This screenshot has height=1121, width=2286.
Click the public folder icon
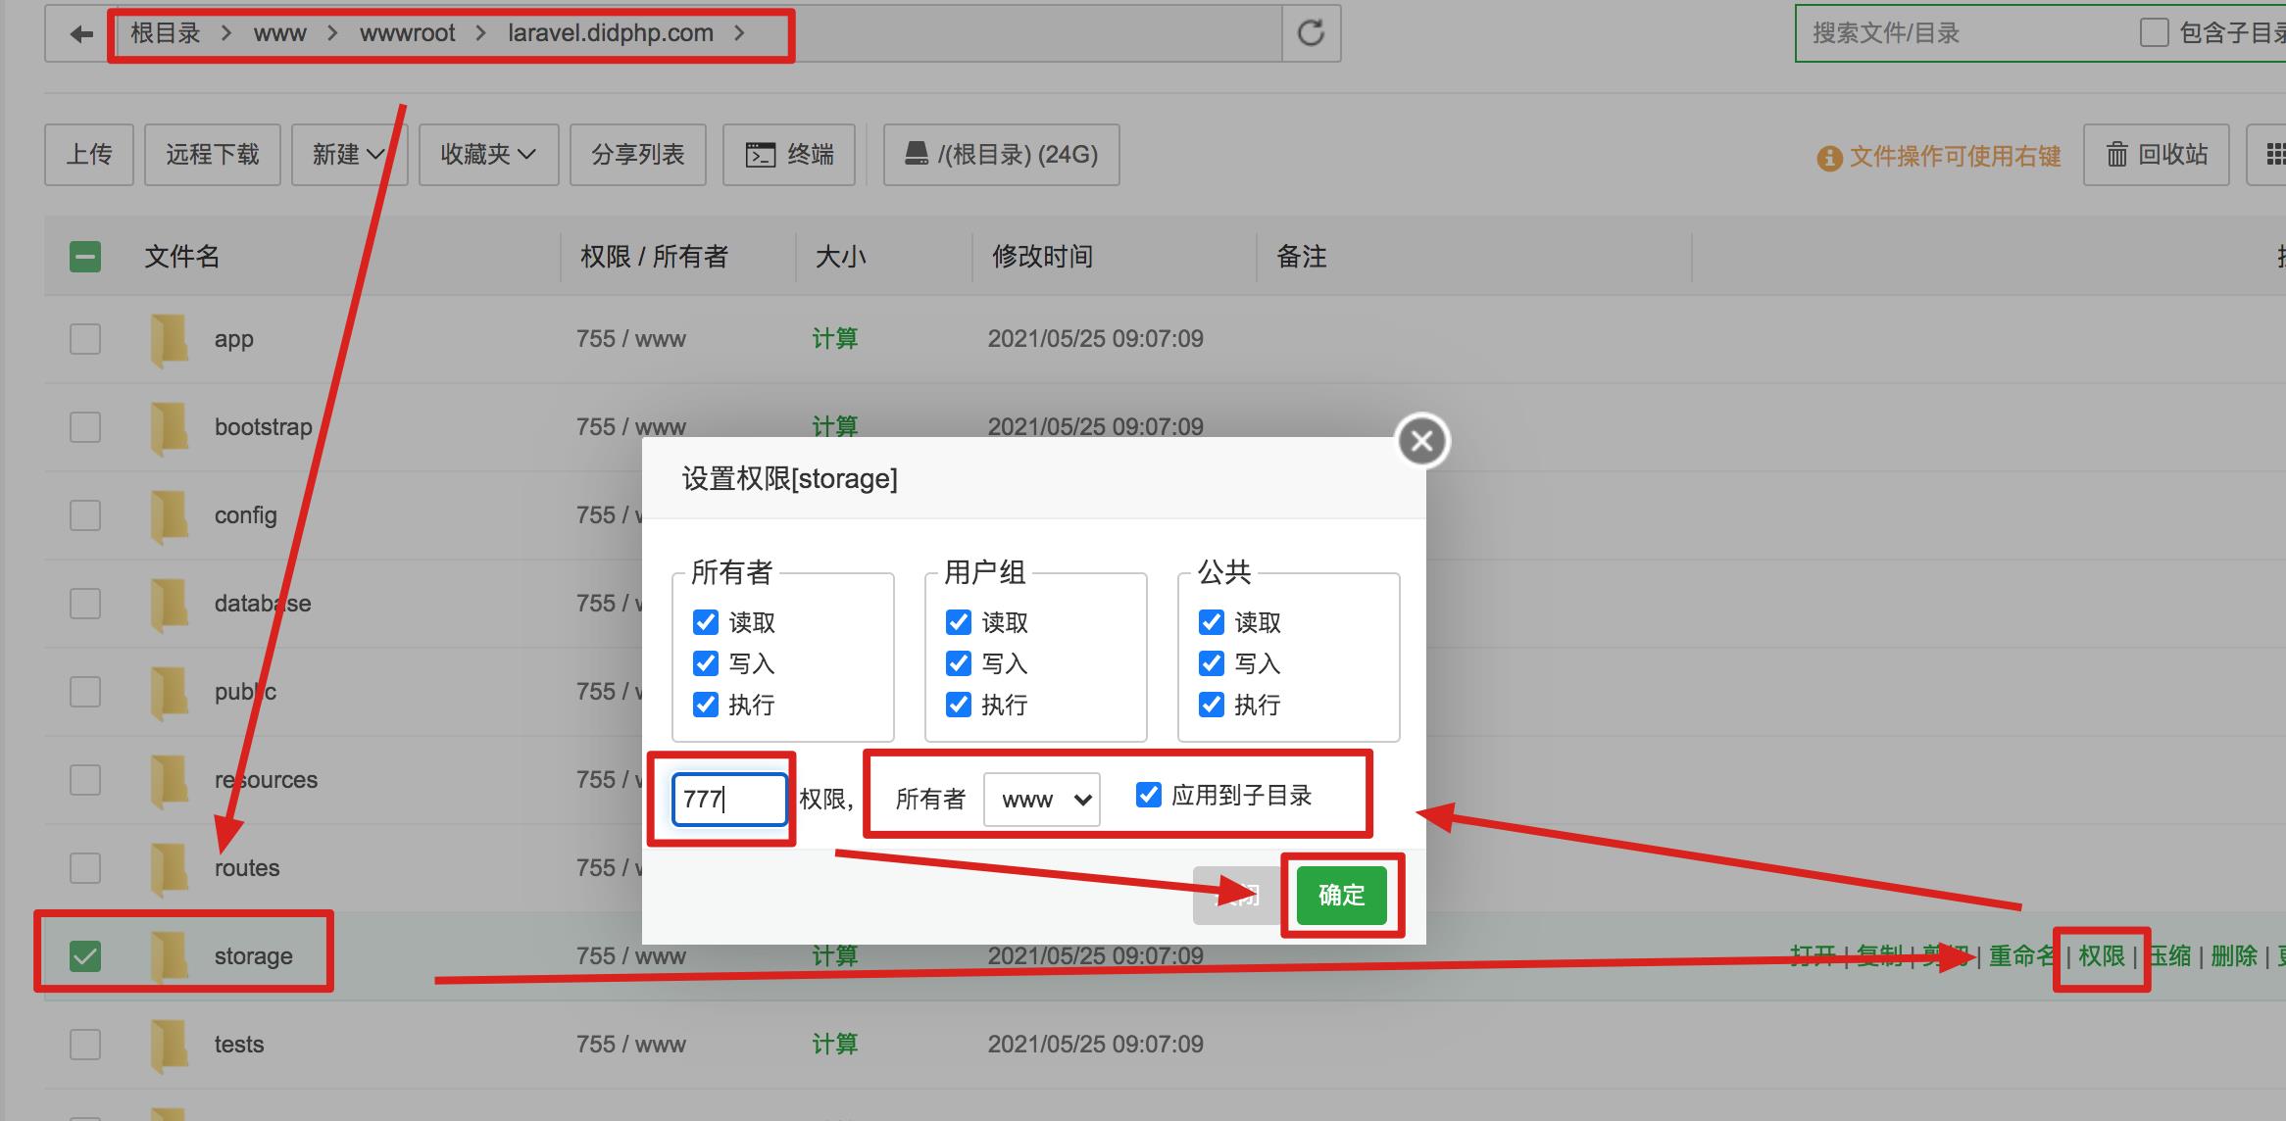pos(170,692)
